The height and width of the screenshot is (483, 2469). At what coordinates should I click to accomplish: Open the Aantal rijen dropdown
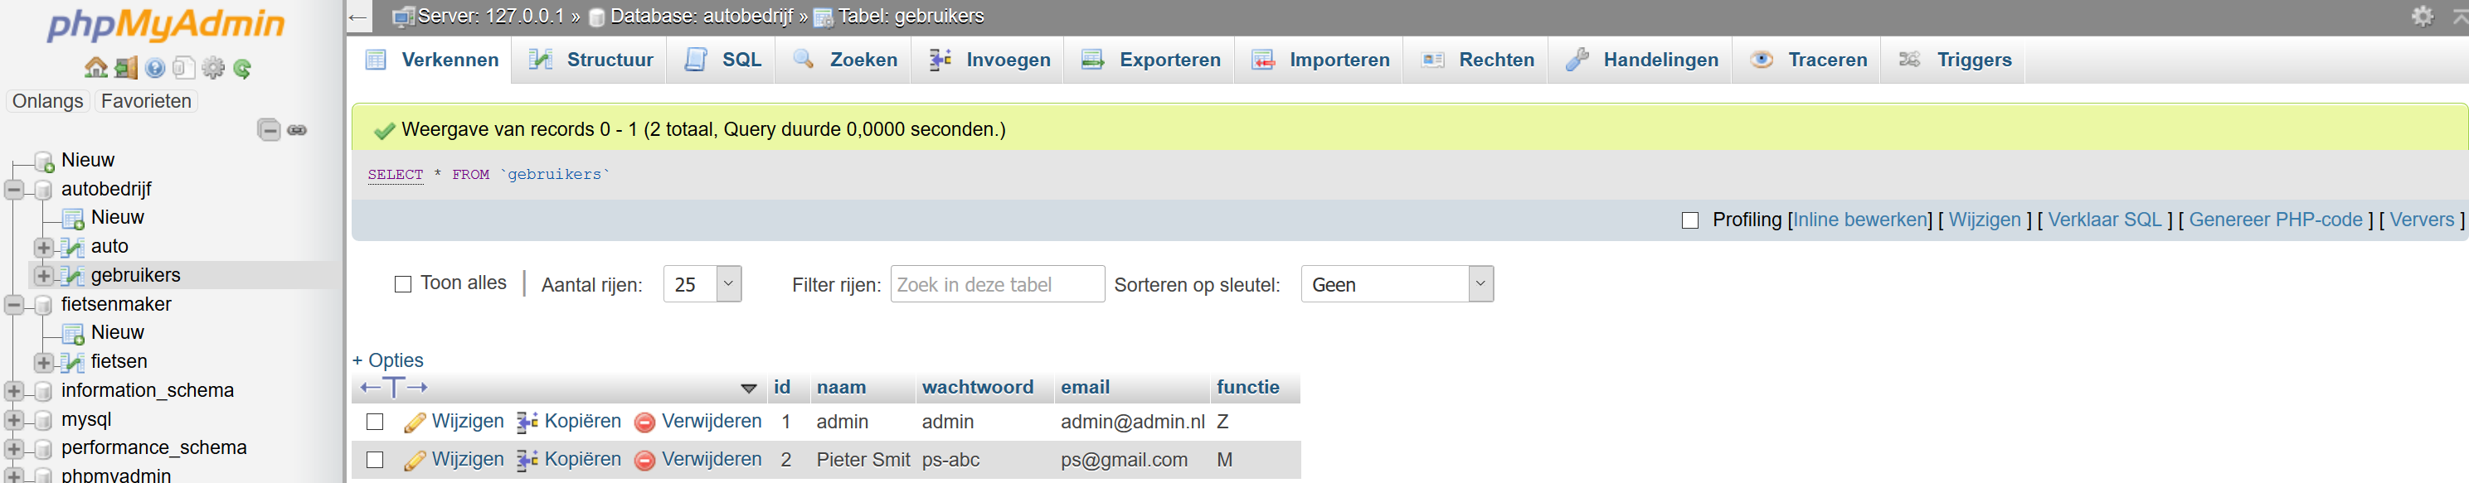(x=702, y=283)
